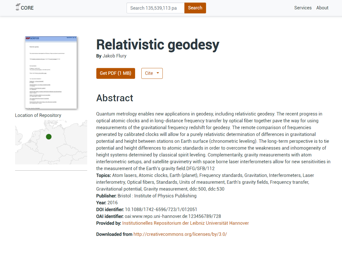The width and height of the screenshot is (342, 256).
Task: Click the CORE apple logo icon
Action: pyautogui.click(x=18, y=7)
